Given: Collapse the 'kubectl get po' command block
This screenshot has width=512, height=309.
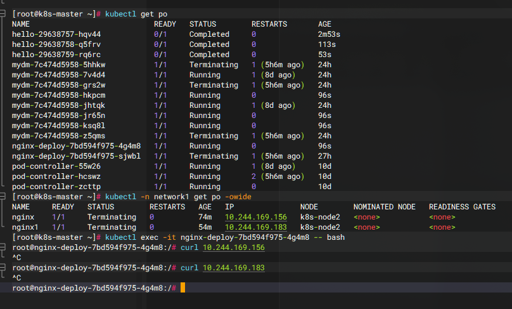Looking at the screenshot, I should click(3, 13).
